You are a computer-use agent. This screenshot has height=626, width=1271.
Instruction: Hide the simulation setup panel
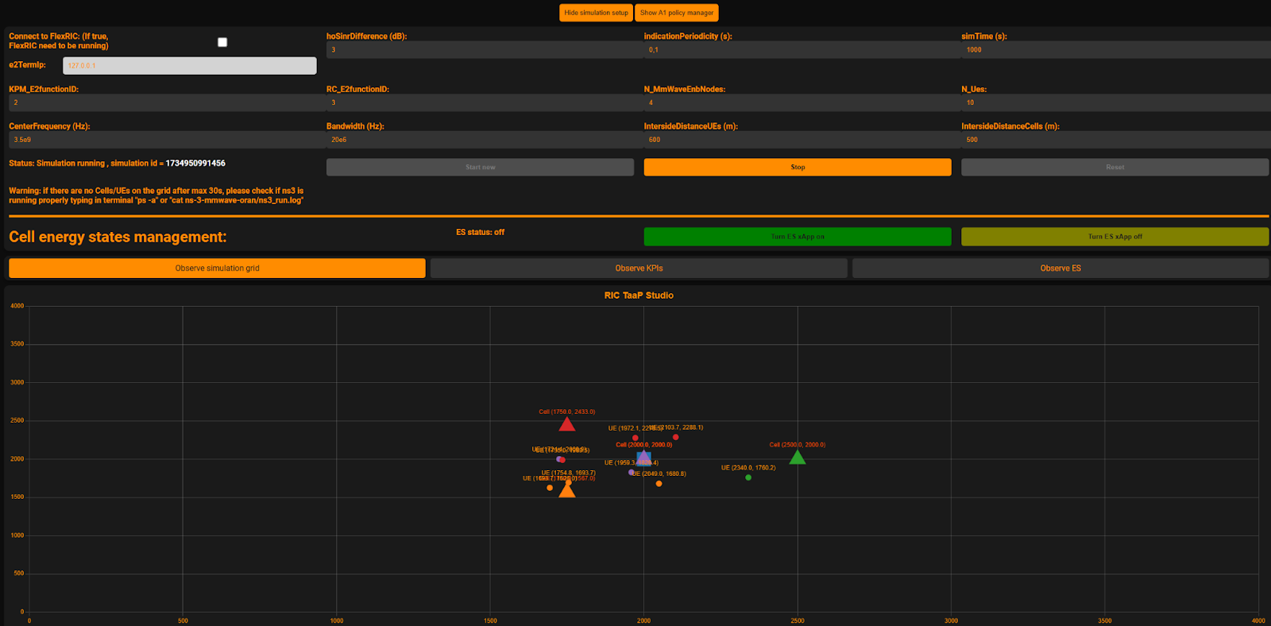coord(596,13)
